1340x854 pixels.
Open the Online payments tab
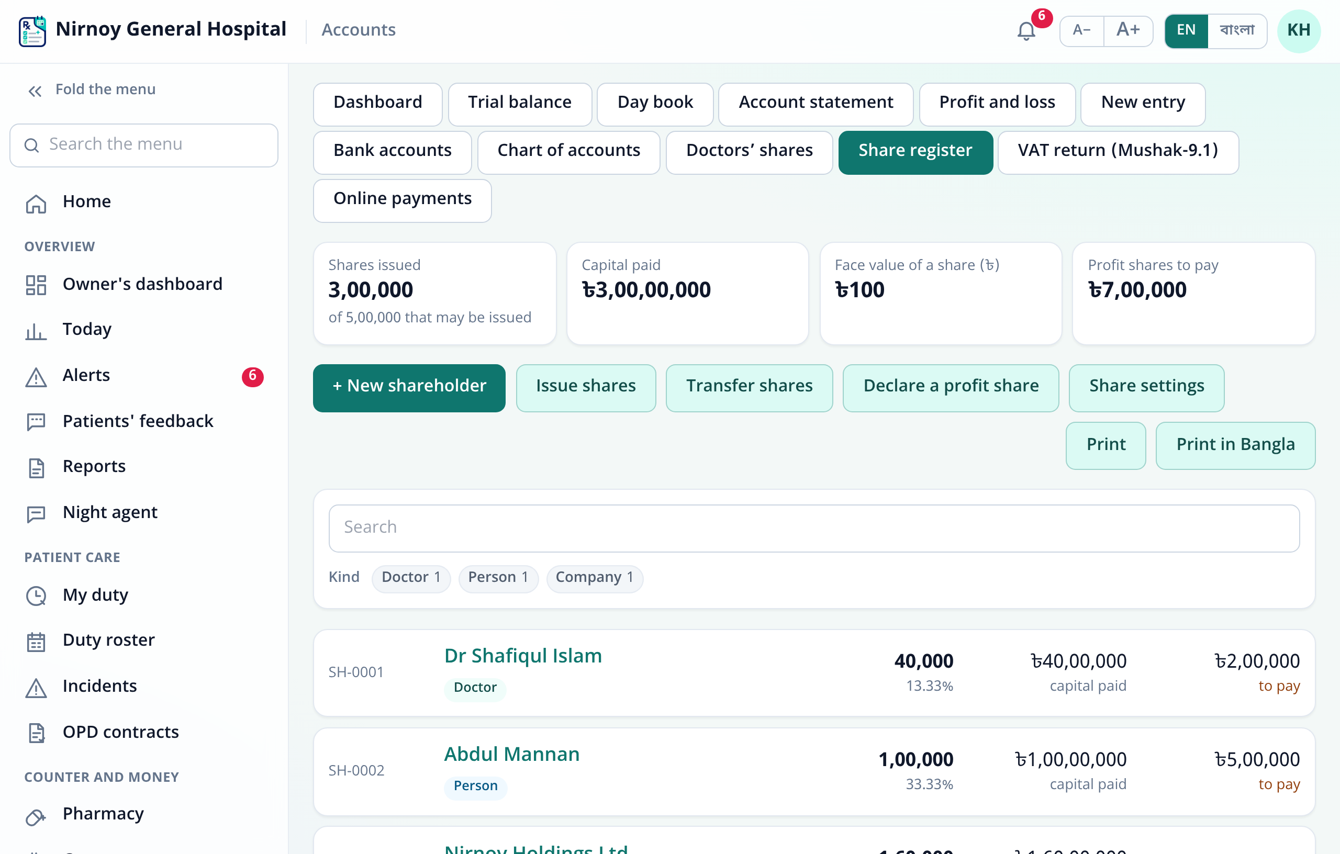coord(402,200)
